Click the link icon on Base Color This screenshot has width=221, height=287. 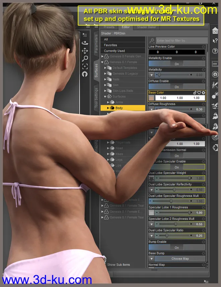tap(195, 93)
